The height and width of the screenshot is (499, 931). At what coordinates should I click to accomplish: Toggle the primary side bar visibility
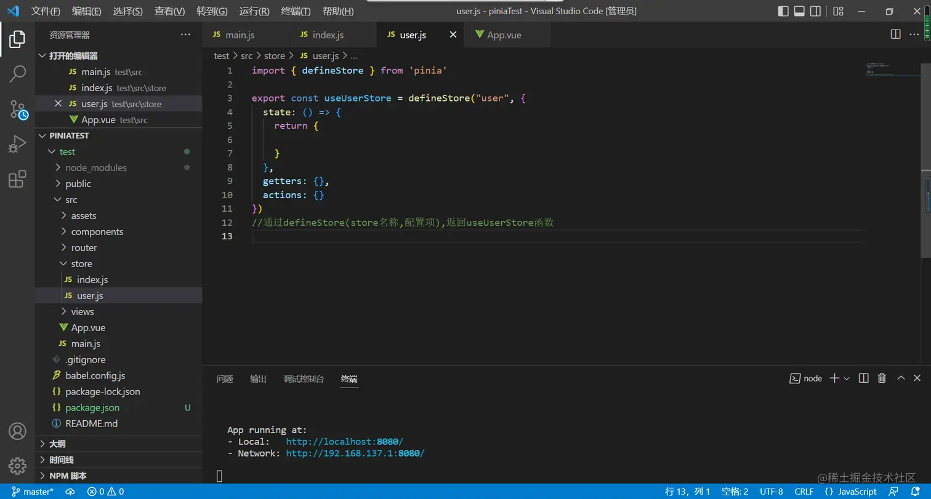[x=783, y=11]
